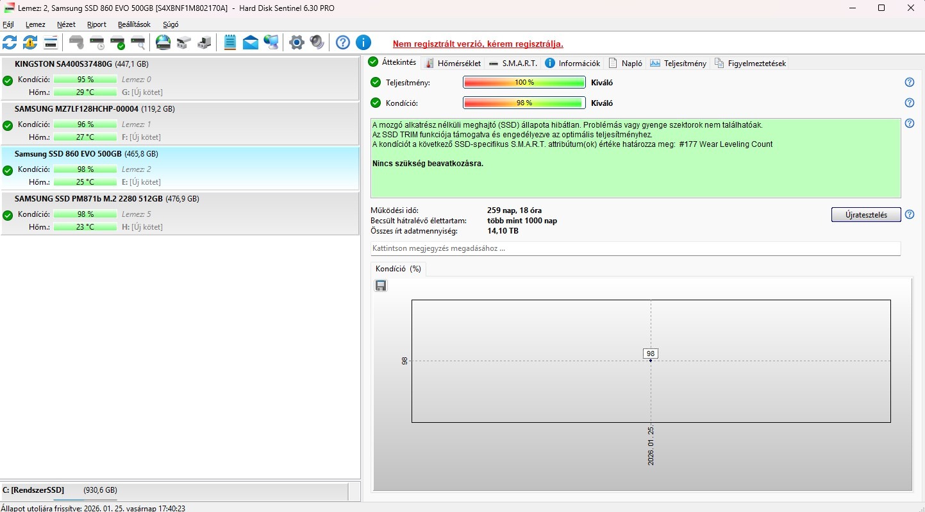
Task: Click the disk with green checkmark icon
Action: pyautogui.click(x=117, y=43)
